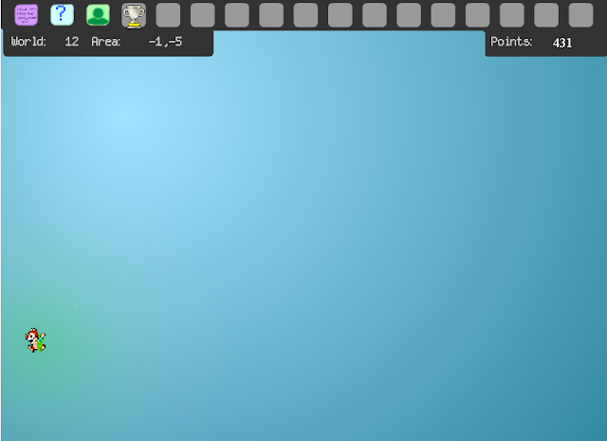Open the green player profile icon
The height and width of the screenshot is (441, 607).
click(98, 15)
